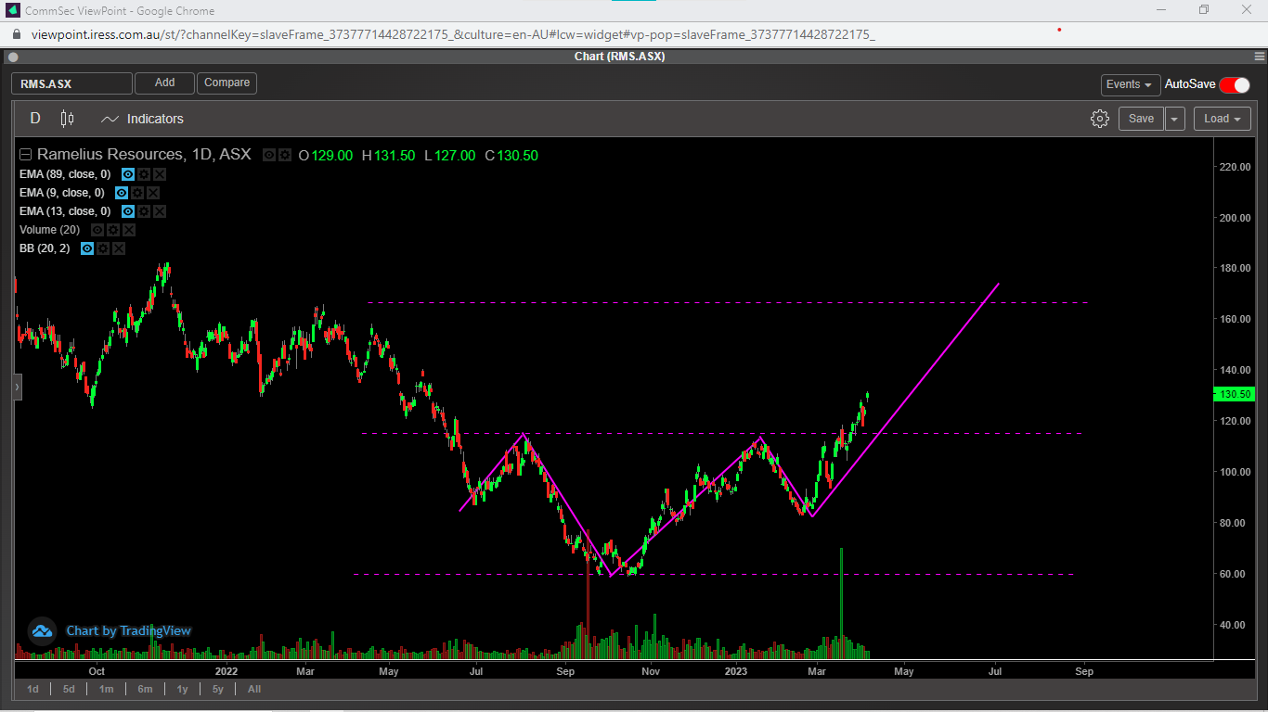Select the 5y time range
Viewport: 1268px width, 712px height.
[217, 689]
